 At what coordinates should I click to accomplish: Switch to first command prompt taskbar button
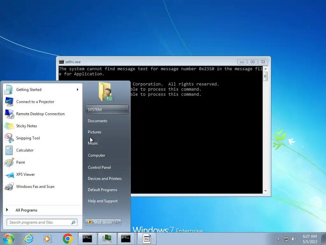(x=87, y=239)
